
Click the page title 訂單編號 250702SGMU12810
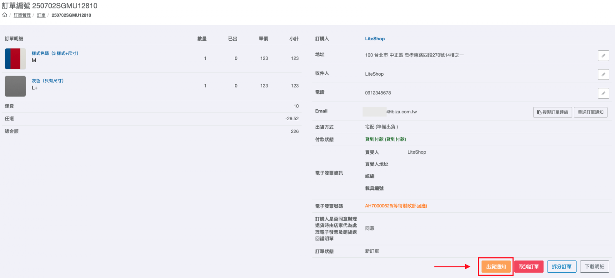tap(50, 6)
